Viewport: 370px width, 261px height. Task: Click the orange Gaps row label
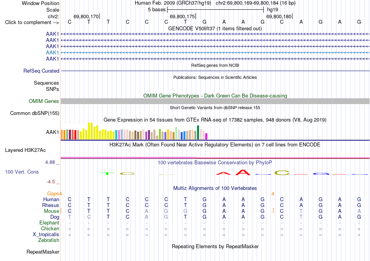[x=53, y=194]
